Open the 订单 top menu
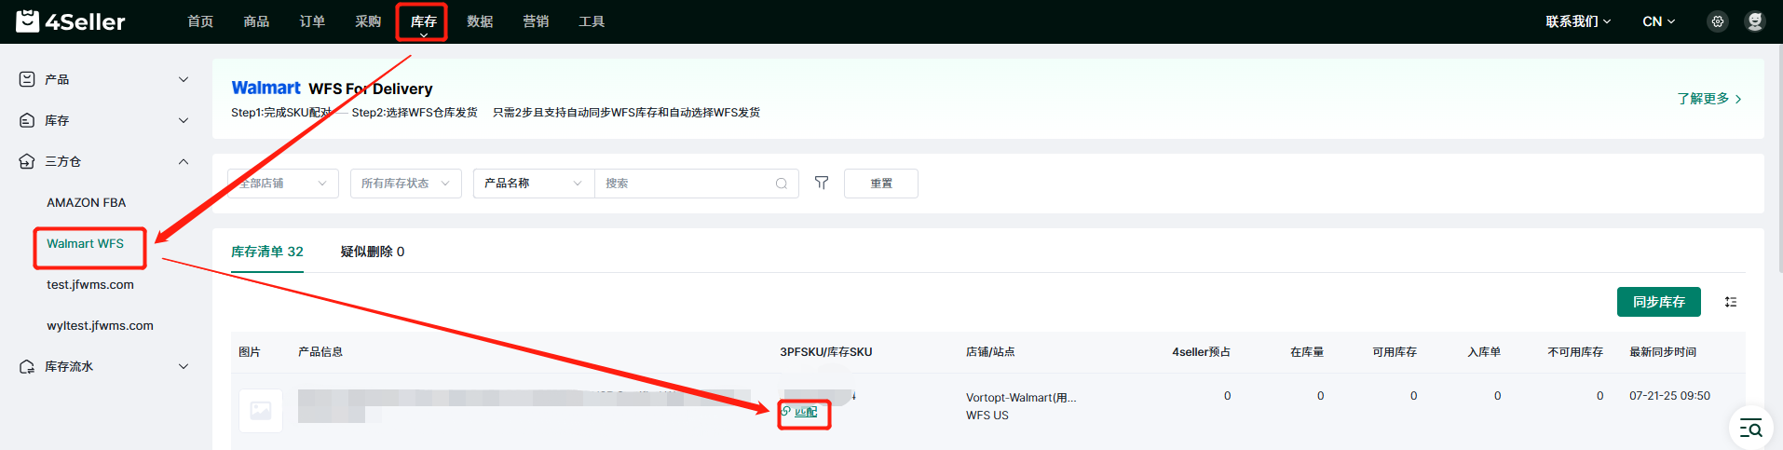 tap(312, 21)
